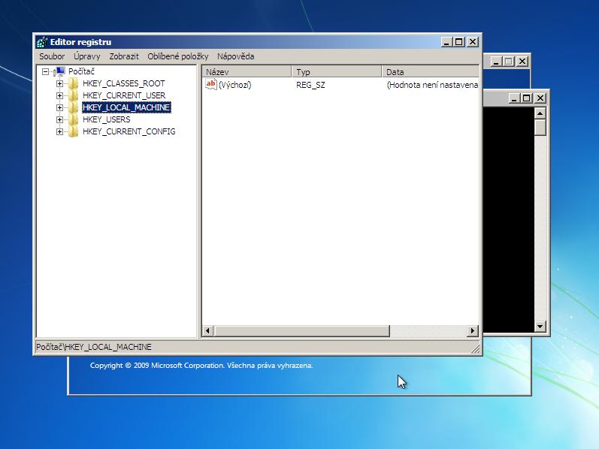Click the HKEY_CURRENT_CONFIG folder icon
Screen dimensions: 599x449
(73, 131)
